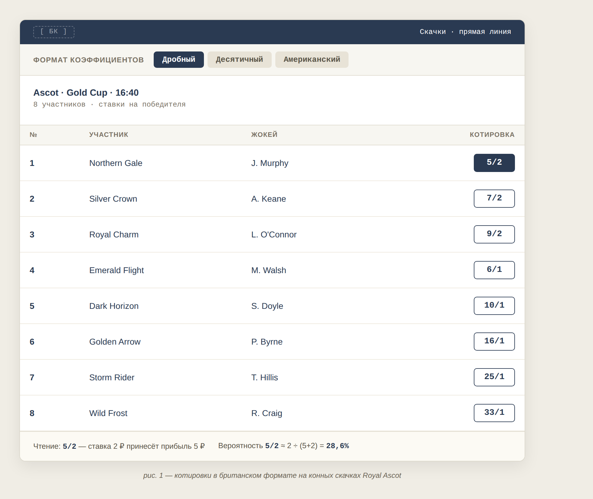The height and width of the screenshot is (499, 593).
Task: Click the БК logo placeholder
Action: (x=54, y=32)
